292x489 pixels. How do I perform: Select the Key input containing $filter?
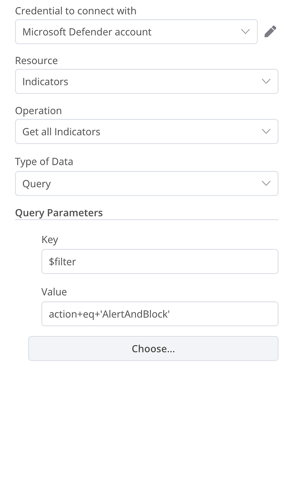160,261
